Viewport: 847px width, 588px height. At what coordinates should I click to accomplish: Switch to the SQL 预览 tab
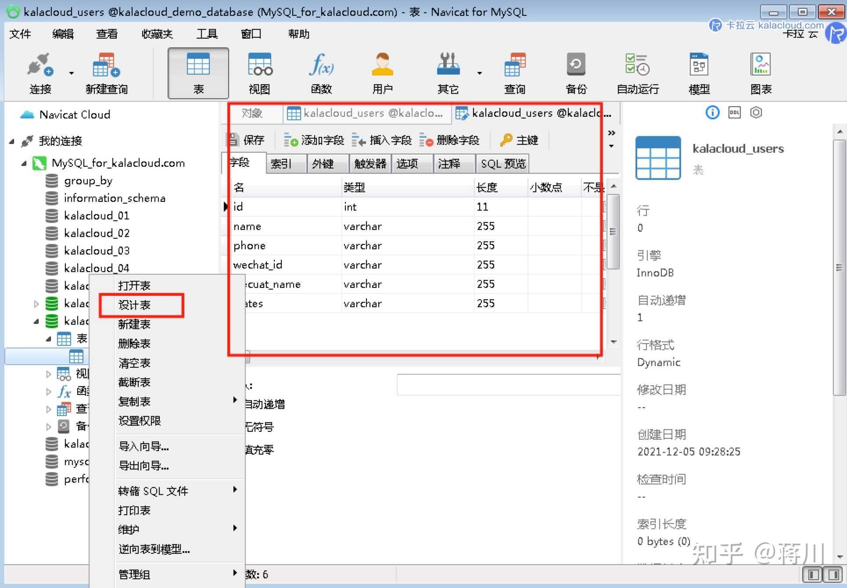(x=502, y=163)
